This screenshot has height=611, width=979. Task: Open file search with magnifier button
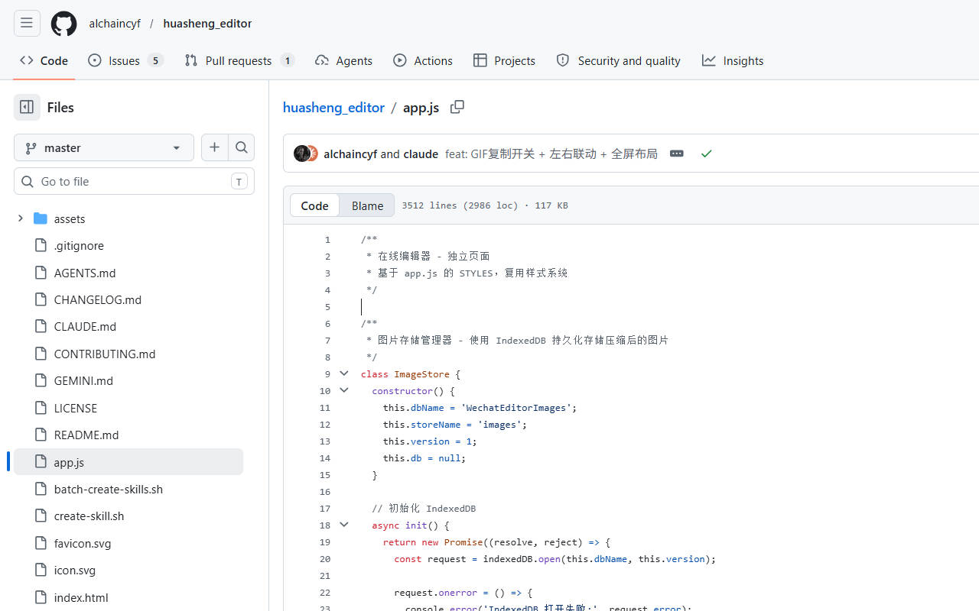point(241,147)
